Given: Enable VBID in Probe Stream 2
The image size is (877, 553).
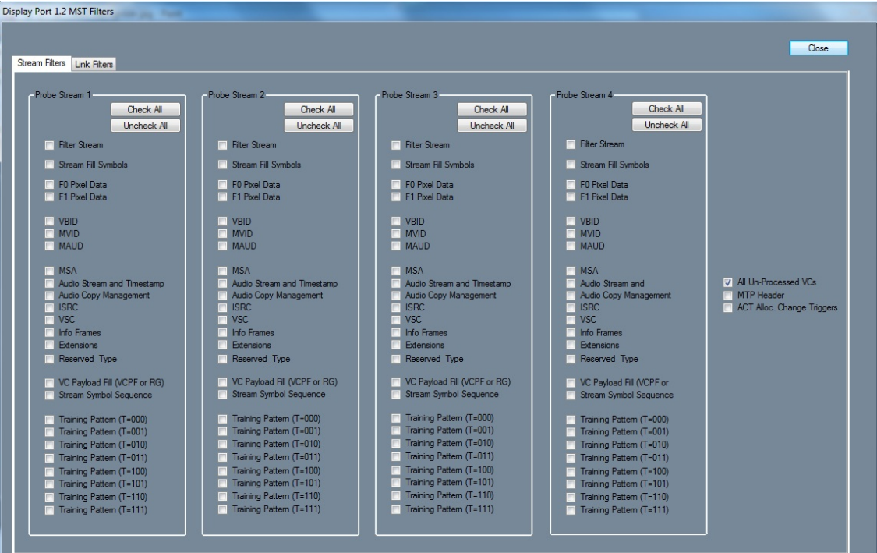Looking at the screenshot, I should click(223, 221).
